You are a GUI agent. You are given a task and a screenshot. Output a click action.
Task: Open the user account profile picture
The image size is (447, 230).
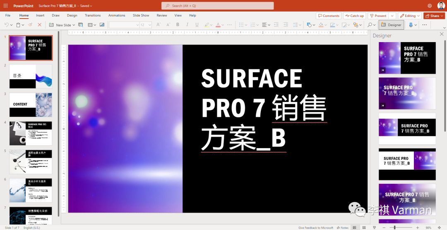[x=440, y=6]
